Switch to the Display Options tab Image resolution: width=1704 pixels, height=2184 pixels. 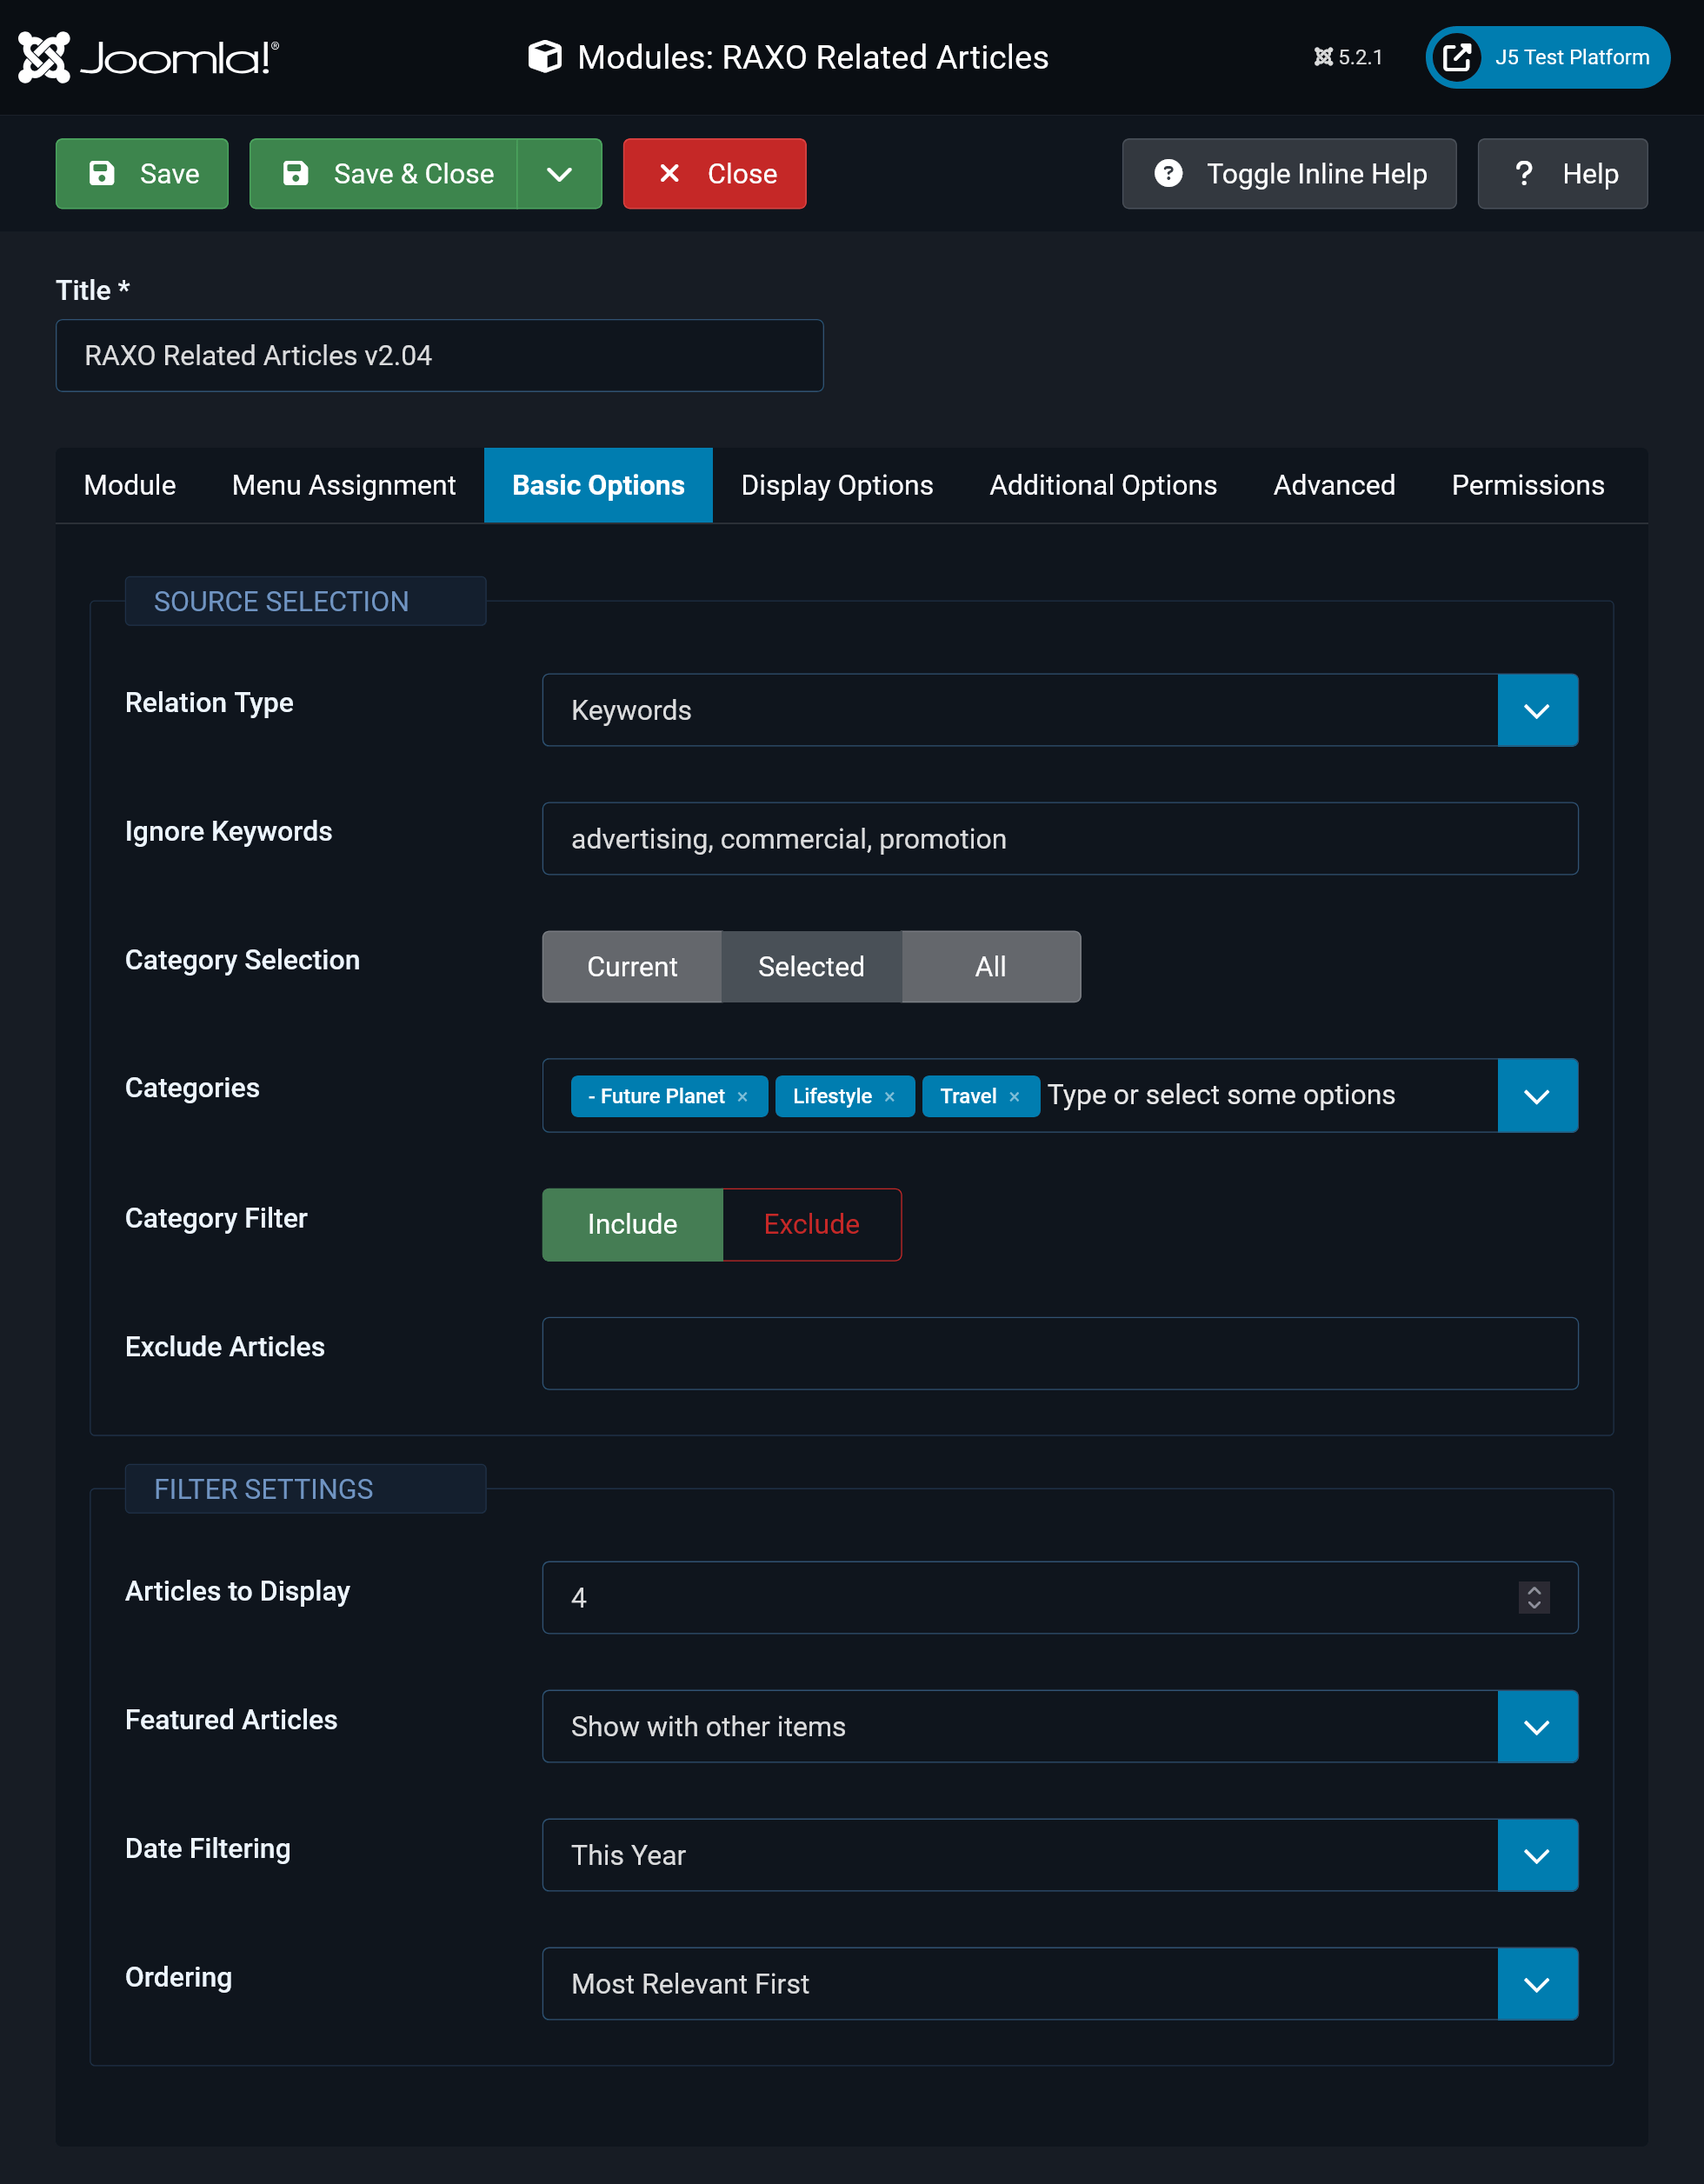835,484
